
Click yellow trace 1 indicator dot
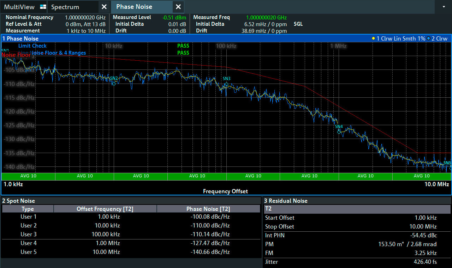pos(373,38)
